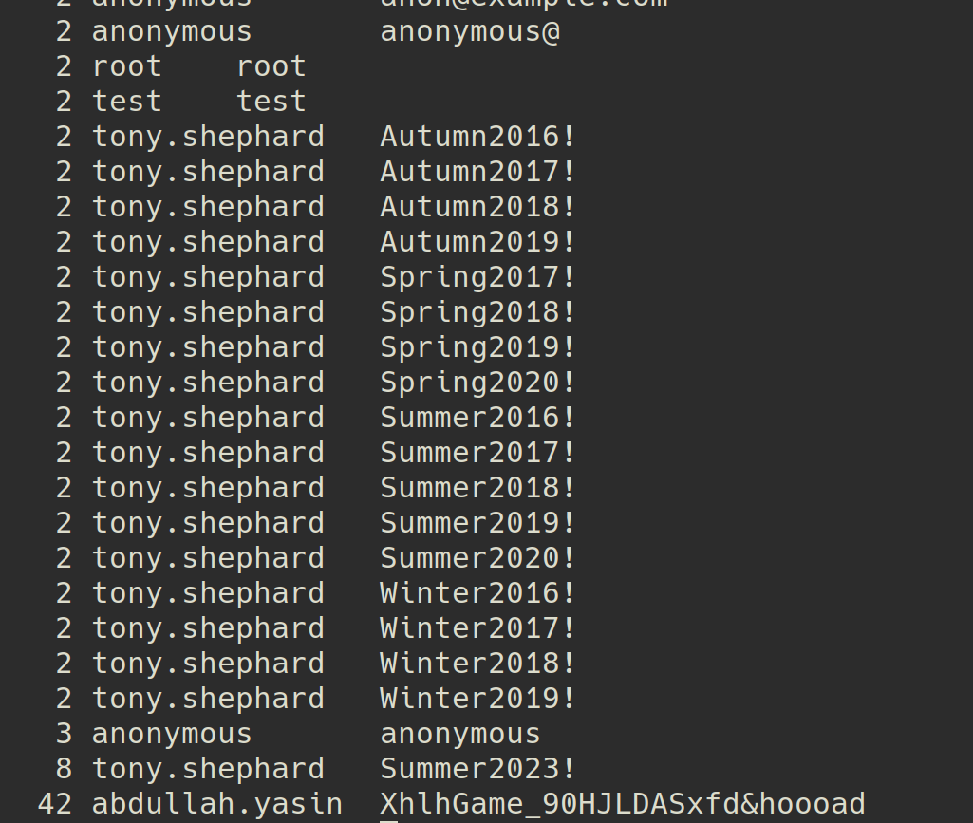Click the count 8 beside tony.shephard

coord(64,769)
